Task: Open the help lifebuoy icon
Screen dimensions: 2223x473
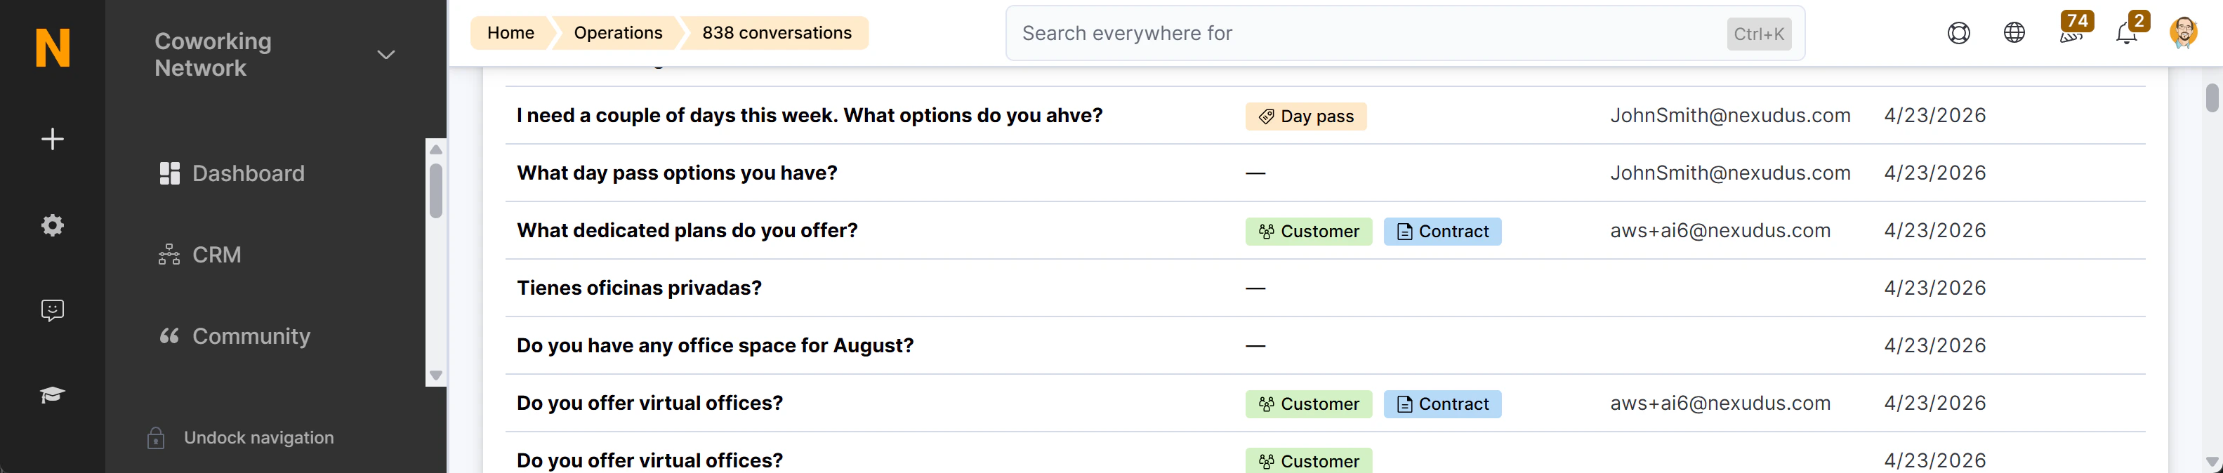Action: [x=1959, y=32]
